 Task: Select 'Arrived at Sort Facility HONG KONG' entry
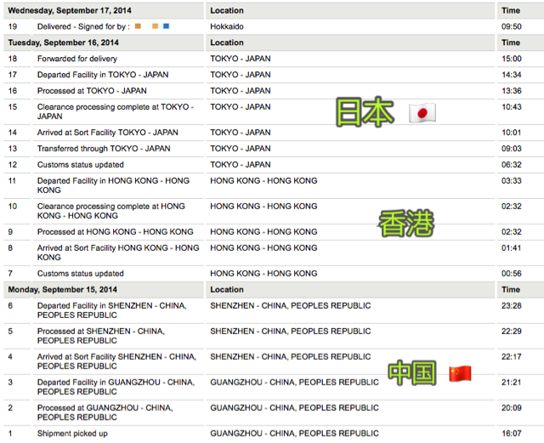pos(118,253)
